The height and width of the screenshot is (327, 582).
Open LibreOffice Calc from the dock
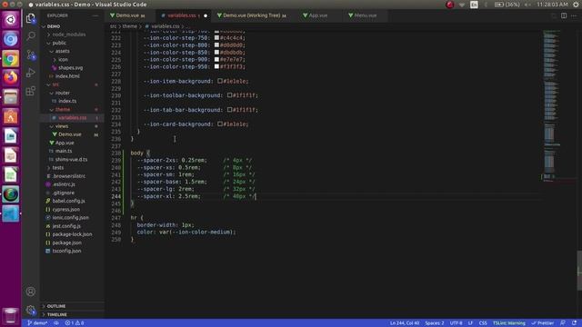click(10, 175)
